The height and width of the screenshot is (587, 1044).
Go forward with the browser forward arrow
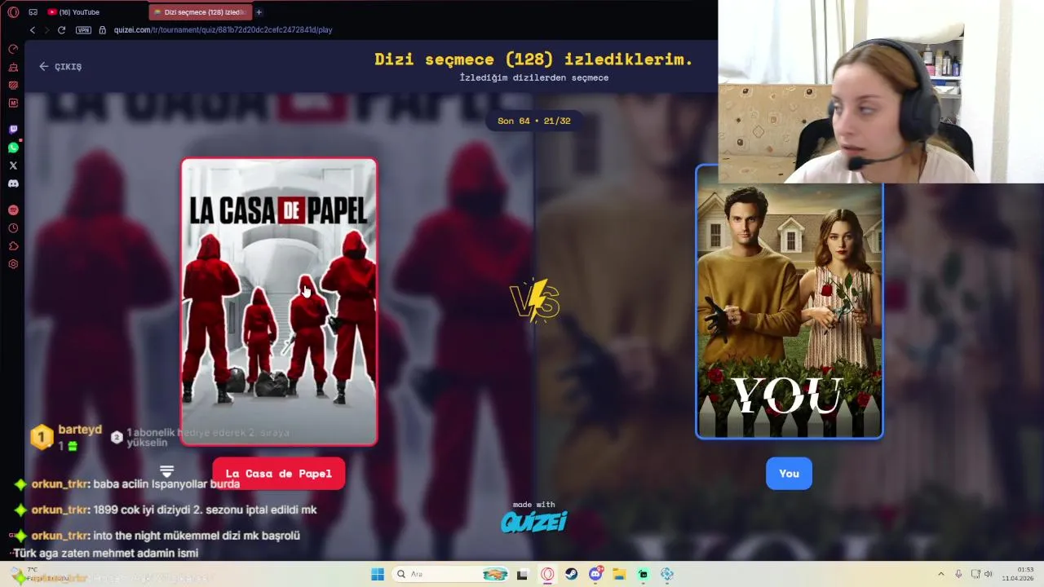46,30
